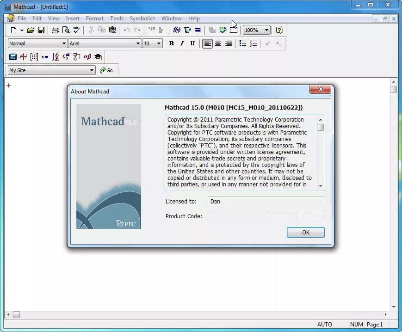Open the Insert Function f(x) icon
Image resolution: width=402 pixels, height=332 pixels.
(176, 30)
